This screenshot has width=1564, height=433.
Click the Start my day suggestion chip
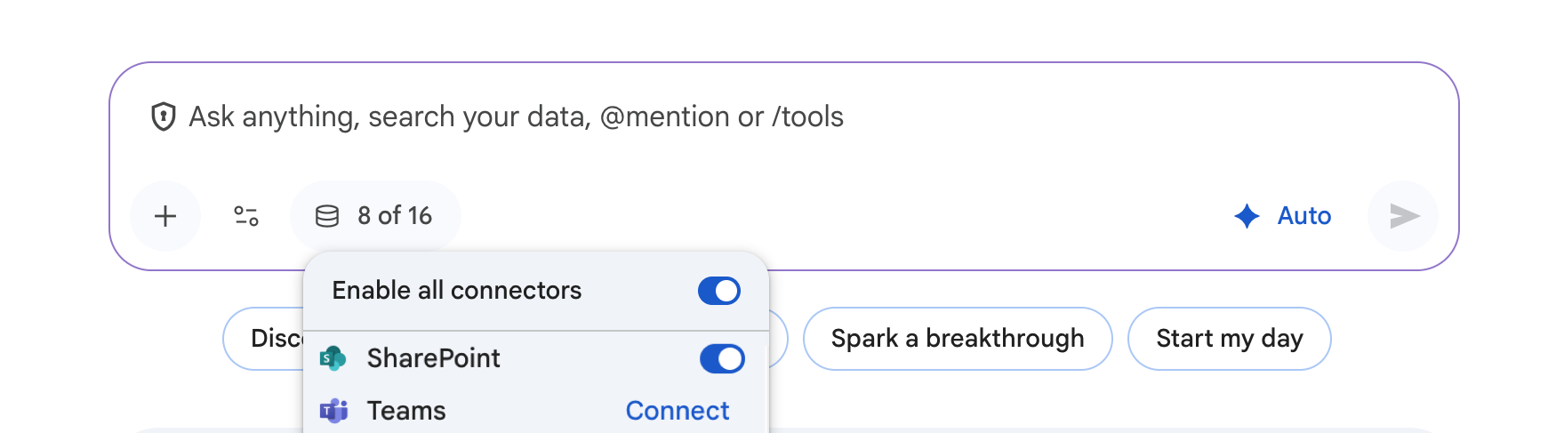(1229, 339)
